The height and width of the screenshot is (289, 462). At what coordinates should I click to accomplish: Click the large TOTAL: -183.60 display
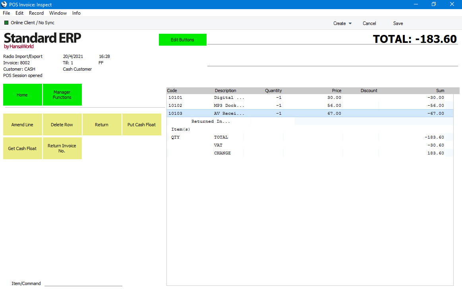(x=415, y=39)
